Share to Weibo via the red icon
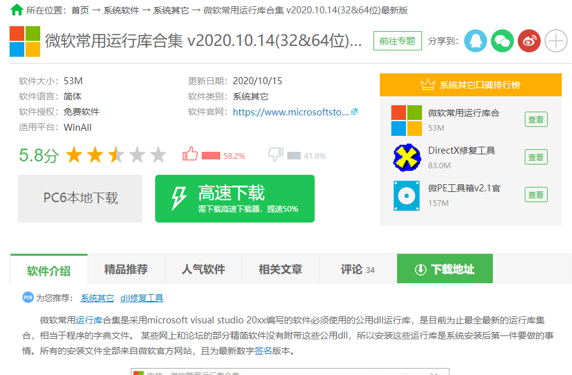The image size is (572, 375). [x=529, y=41]
